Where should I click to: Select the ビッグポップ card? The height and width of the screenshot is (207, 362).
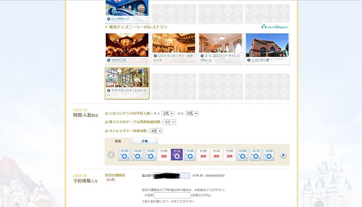tap(127, 11)
